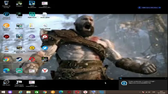
Task: Launch the Steam desktop shortcut
Action: (19, 60)
